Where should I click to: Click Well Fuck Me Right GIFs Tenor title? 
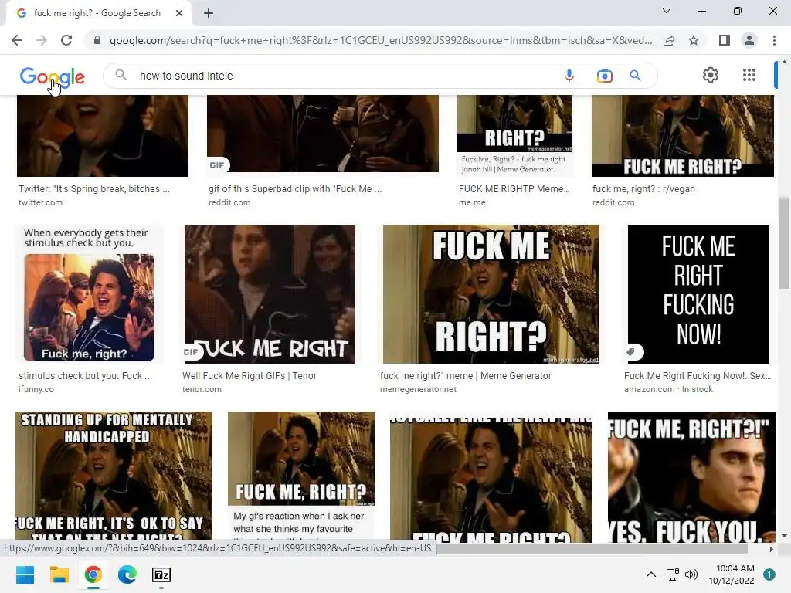tap(250, 376)
